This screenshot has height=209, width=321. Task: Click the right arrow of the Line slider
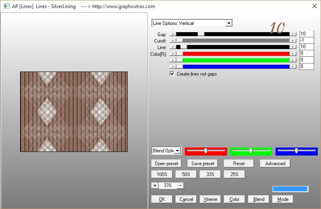pyautogui.click(x=293, y=47)
